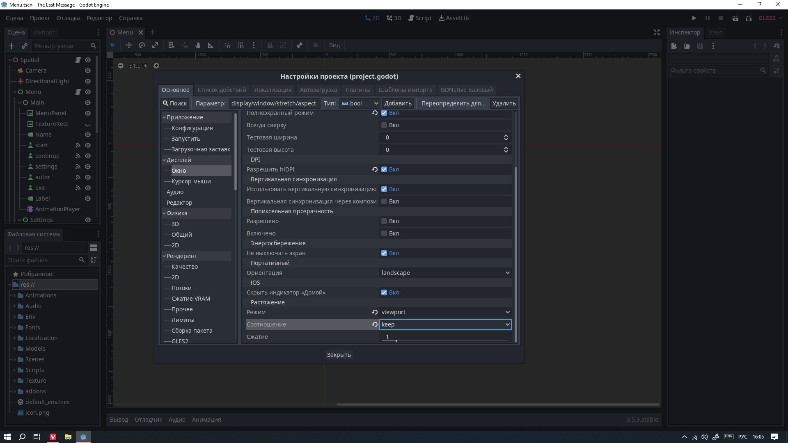Toggle file system split view icon
The height and width of the screenshot is (443, 788).
click(x=94, y=248)
